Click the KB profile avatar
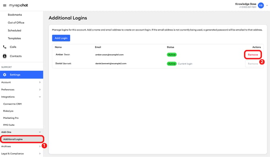Screen dimensions: 270x157 pos(261,6)
